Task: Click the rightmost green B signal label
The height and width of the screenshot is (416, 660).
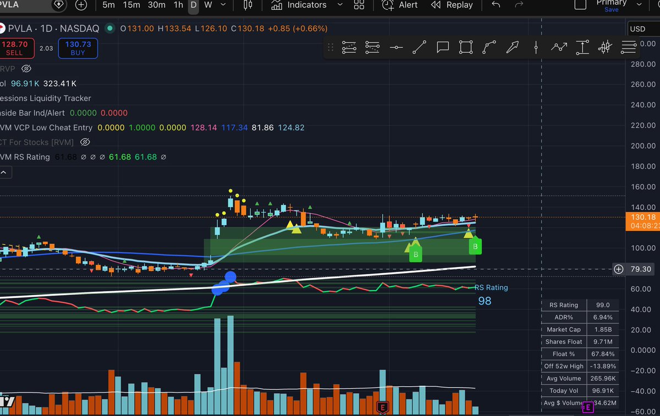Action: (x=475, y=246)
